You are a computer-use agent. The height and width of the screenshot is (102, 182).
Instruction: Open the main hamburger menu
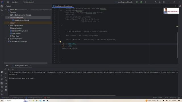click(x=8, y=2)
